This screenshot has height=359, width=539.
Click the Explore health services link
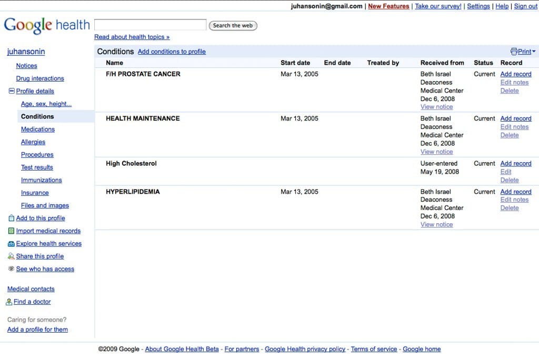(49, 244)
